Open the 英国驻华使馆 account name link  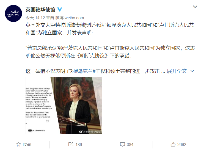click(x=40, y=10)
